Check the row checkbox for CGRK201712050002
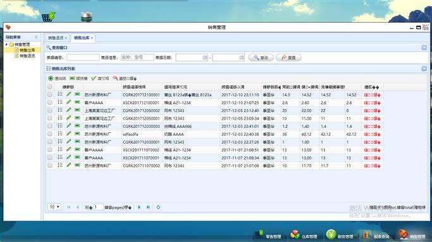Image resolution: width=432 pixels, height=242 pixels. [x=50, y=110]
